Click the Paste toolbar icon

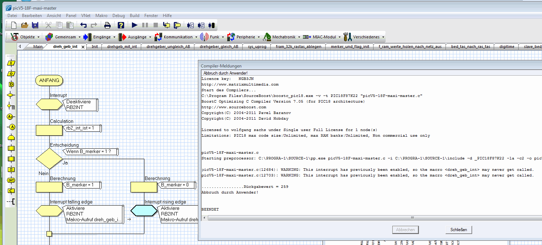pyautogui.click(x=70, y=25)
